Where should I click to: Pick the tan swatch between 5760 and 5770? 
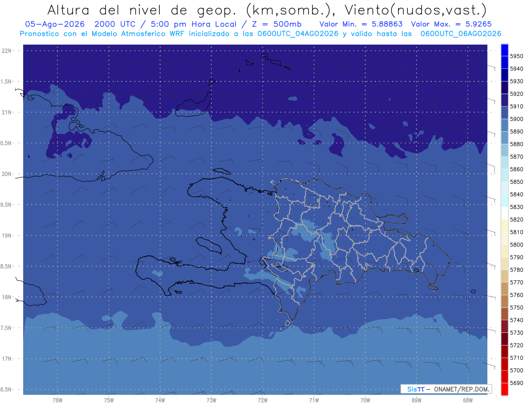click(504, 289)
